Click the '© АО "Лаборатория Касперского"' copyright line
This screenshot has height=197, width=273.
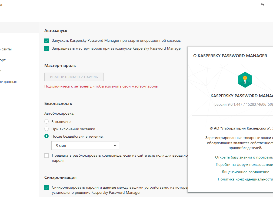click(x=241, y=128)
